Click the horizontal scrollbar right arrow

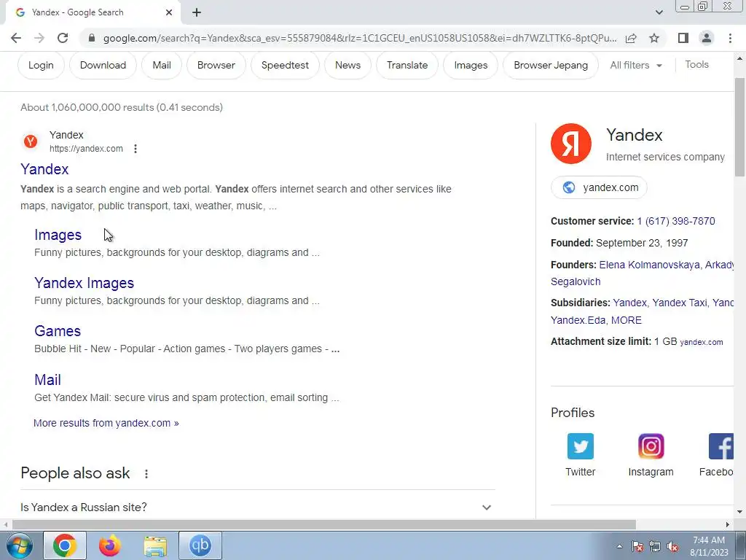pos(728,525)
